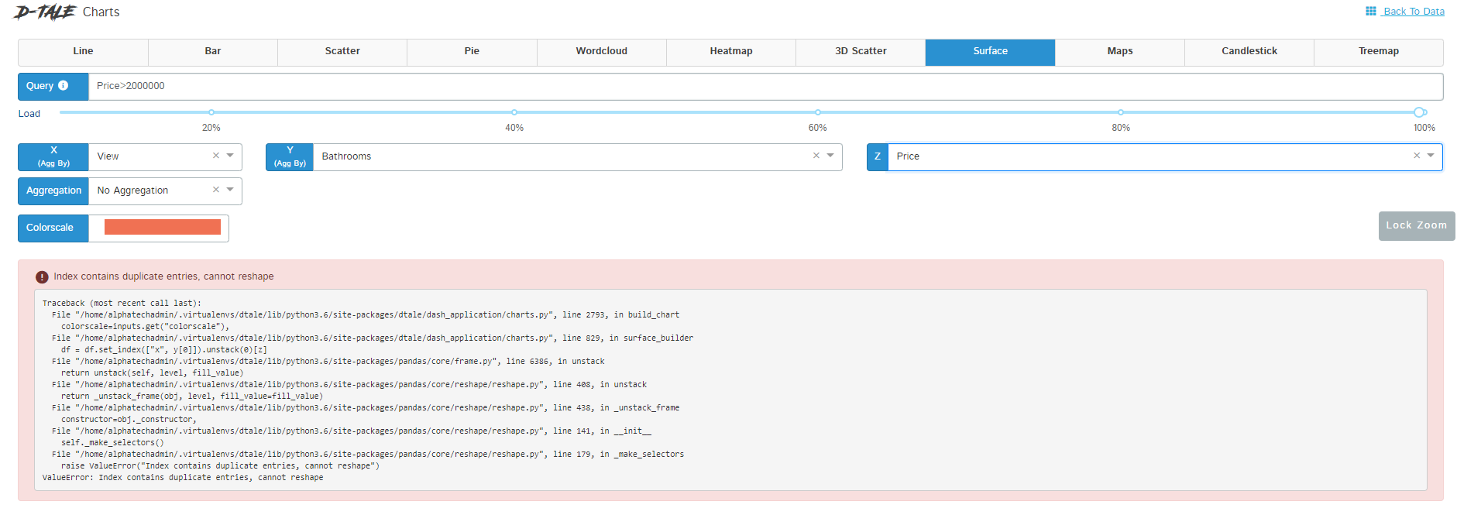1457x515 pixels.
Task: Switch to the Heatmap tab
Action: click(x=731, y=51)
